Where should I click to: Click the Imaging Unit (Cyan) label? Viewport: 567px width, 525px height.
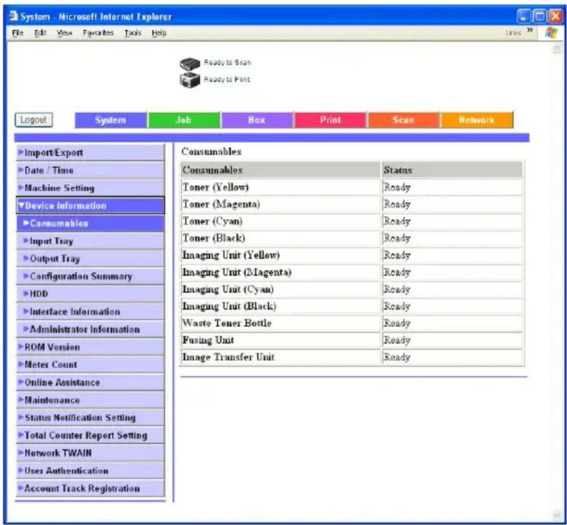click(228, 289)
